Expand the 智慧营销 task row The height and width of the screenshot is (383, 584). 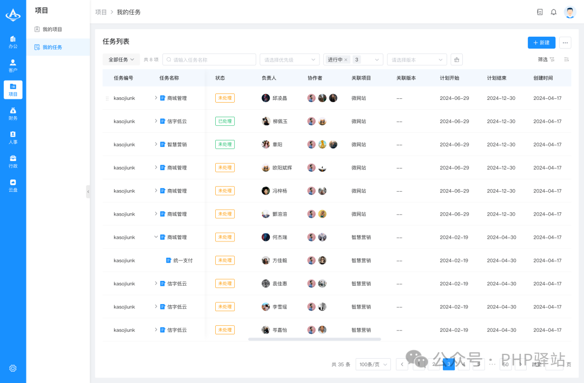click(x=156, y=144)
